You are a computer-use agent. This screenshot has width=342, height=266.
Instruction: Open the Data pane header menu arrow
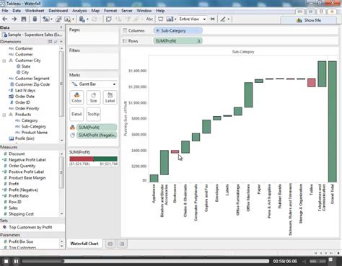[x=61, y=27]
